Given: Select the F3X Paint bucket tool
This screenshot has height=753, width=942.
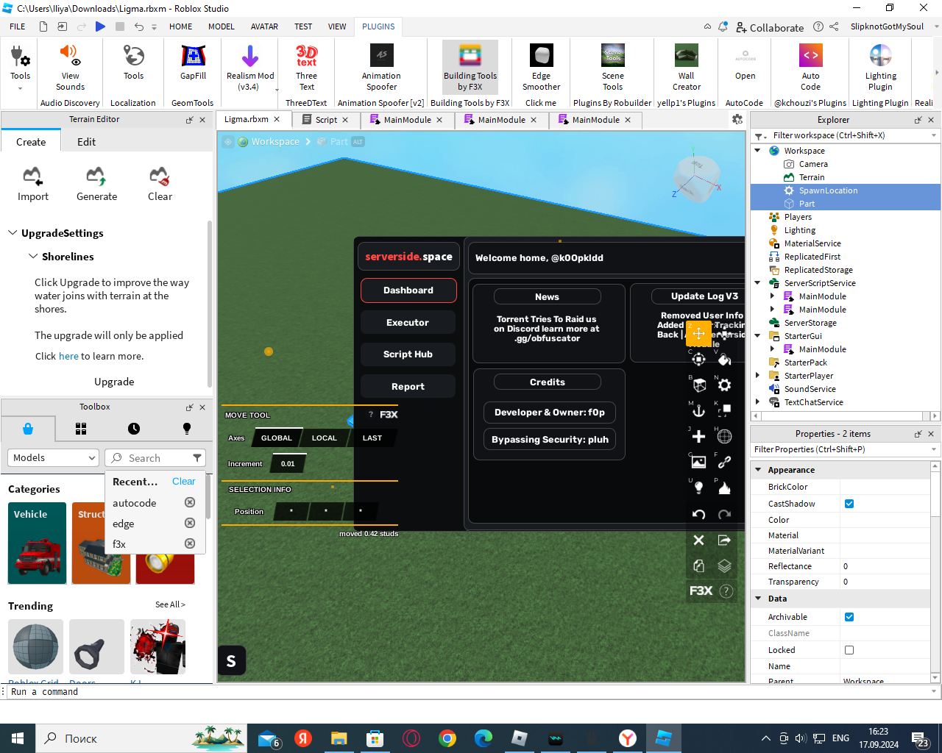Looking at the screenshot, I should tap(724, 359).
